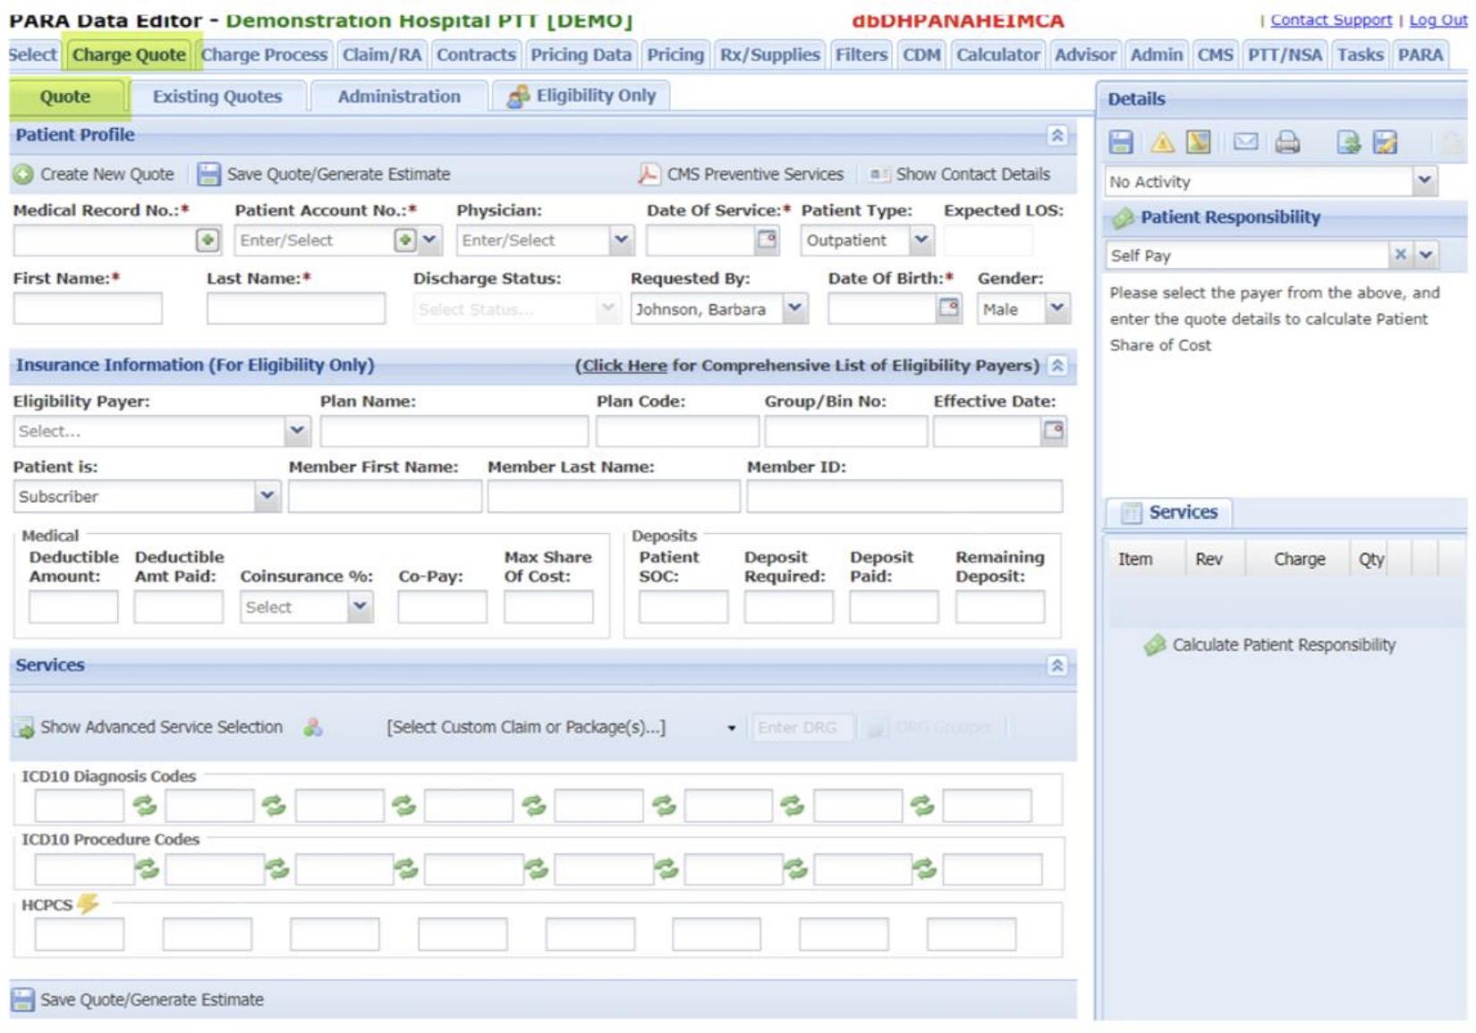Click the envelope email icon in Details
This screenshot has width=1476, height=1033.
(1245, 142)
